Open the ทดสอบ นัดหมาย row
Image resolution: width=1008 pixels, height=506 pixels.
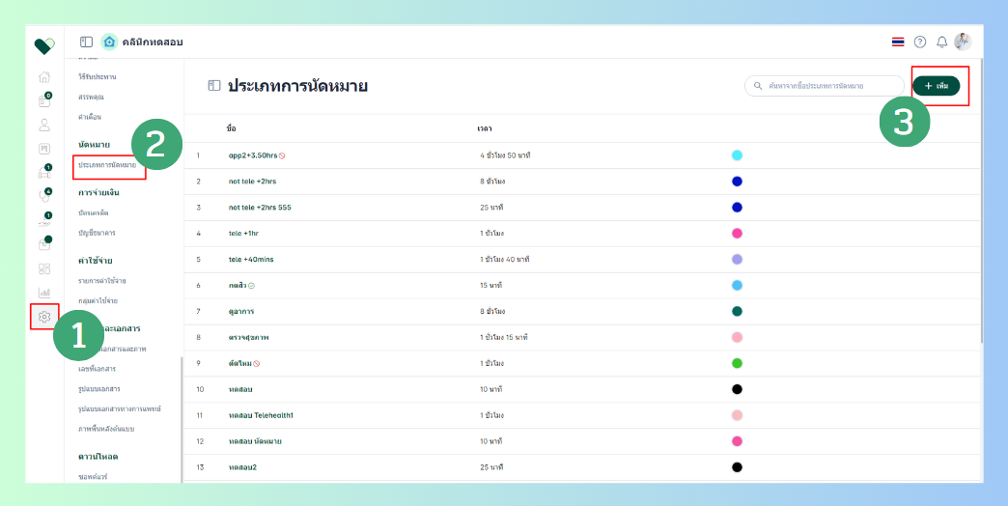click(255, 441)
